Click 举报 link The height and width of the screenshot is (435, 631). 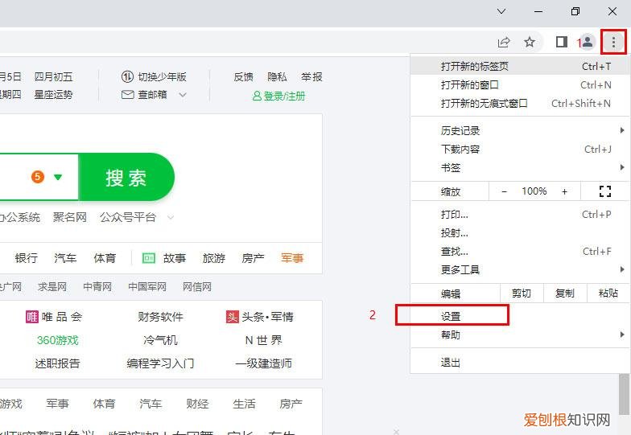click(x=311, y=76)
